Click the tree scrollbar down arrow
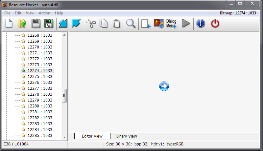 pos(64,137)
